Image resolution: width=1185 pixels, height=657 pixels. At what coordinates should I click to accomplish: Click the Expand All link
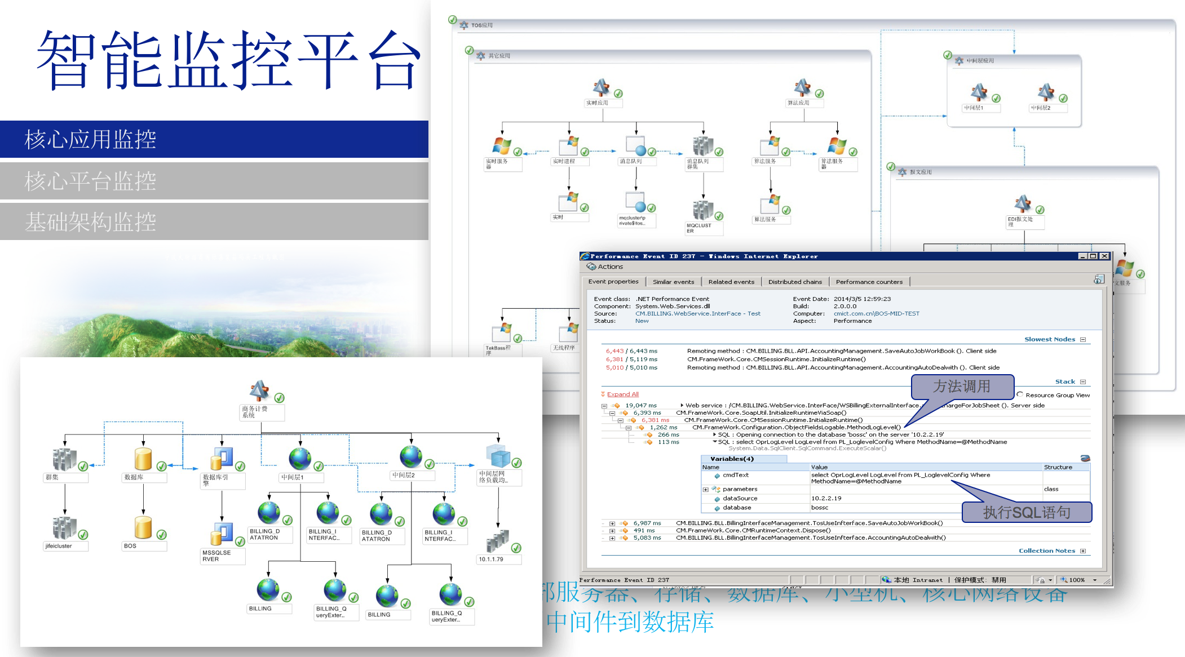[622, 394]
